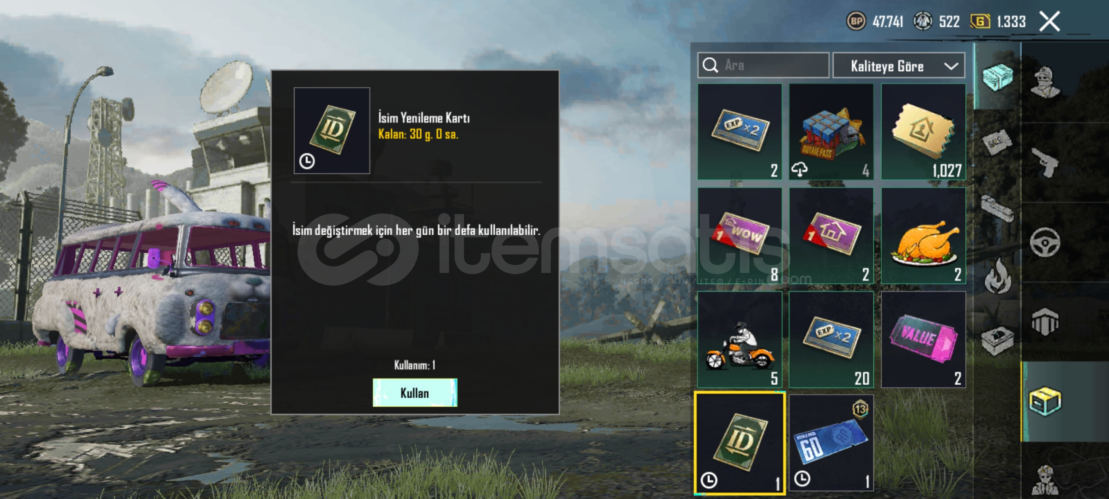Select the pink VALUE voucher item
Viewport: 1109px width, 499px height.
click(x=923, y=340)
